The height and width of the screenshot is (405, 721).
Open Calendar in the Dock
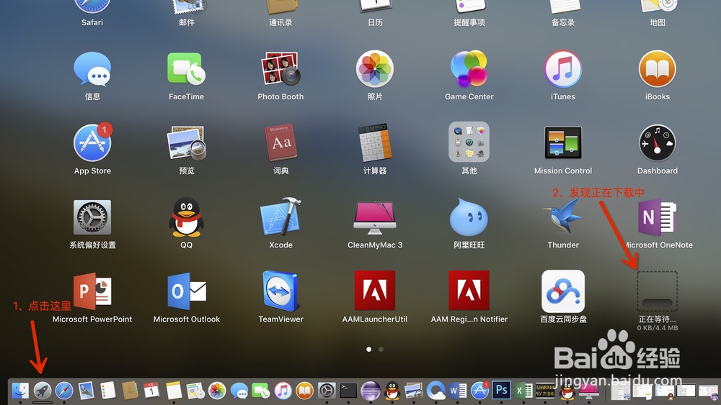(151, 391)
